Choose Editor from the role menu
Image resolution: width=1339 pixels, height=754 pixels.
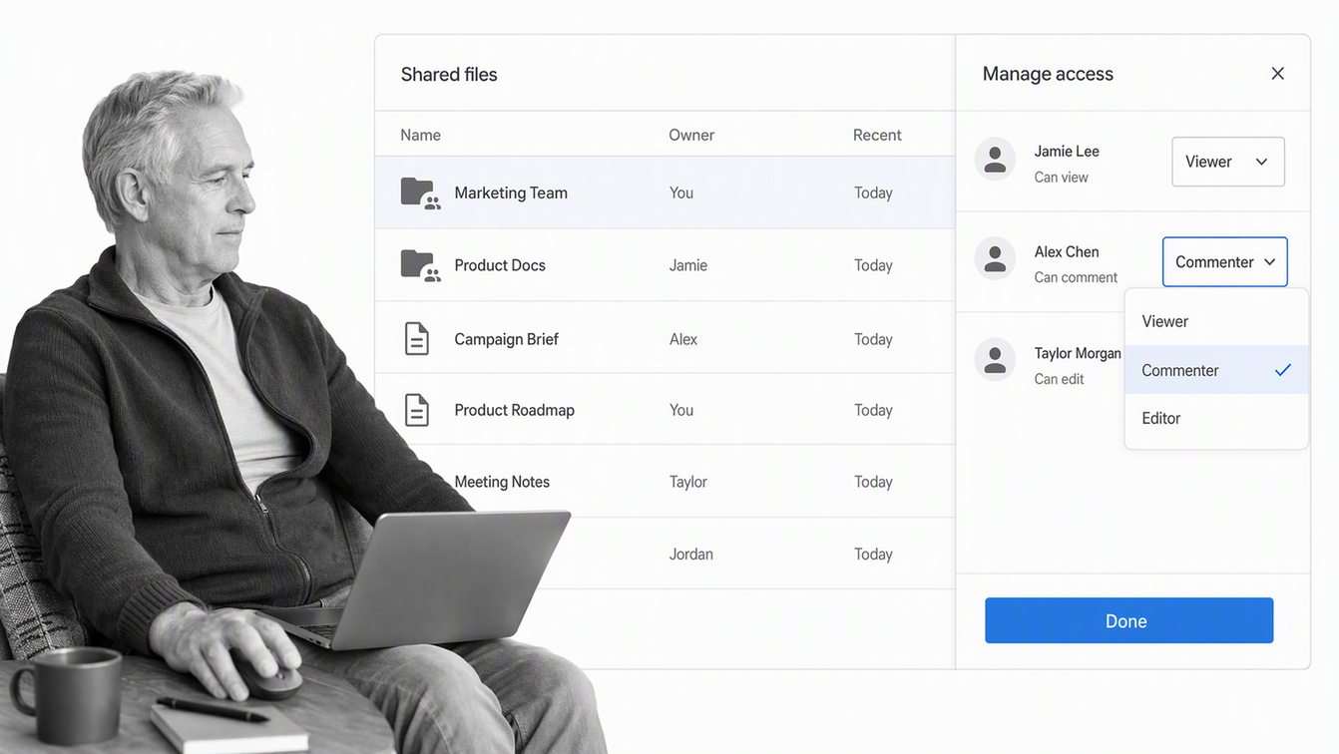click(1216, 418)
